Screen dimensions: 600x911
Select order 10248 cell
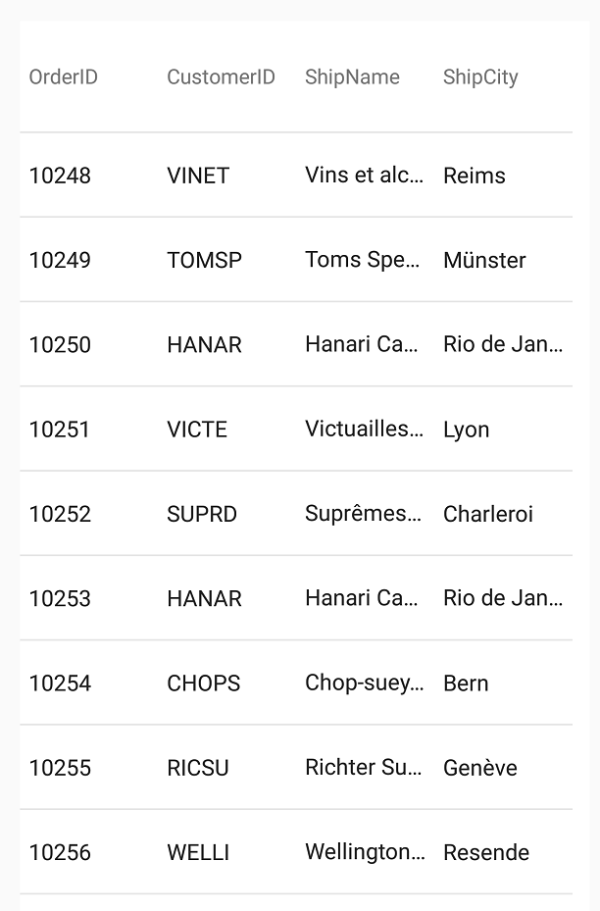[x=60, y=176]
